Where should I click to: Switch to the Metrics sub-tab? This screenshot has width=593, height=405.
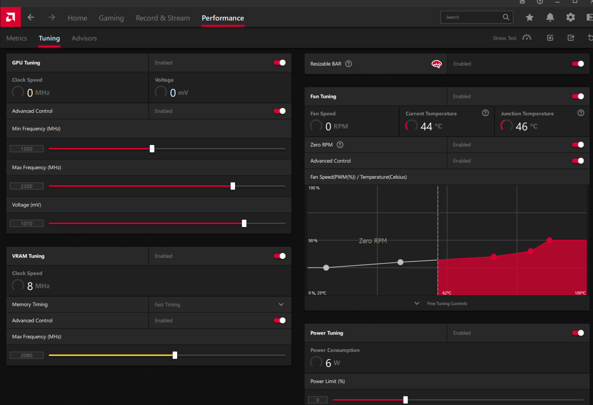pos(17,38)
